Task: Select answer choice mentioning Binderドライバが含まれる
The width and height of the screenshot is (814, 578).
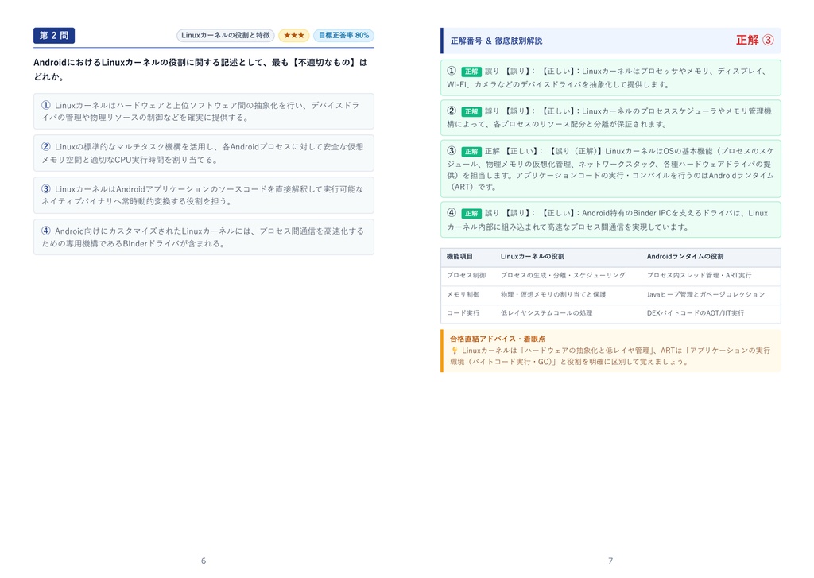Action: (203, 238)
